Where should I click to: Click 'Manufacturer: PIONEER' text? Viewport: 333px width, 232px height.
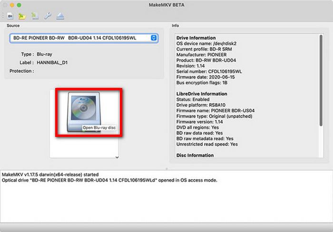tap(201, 55)
